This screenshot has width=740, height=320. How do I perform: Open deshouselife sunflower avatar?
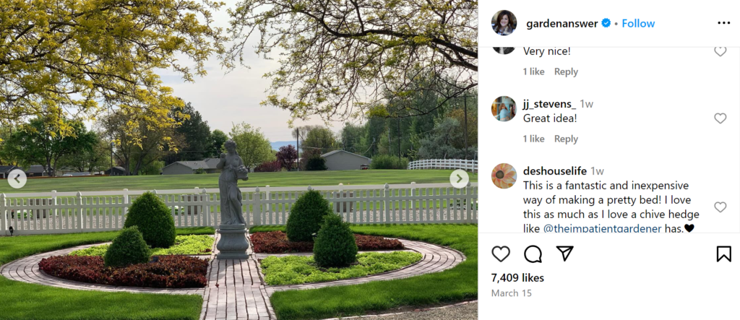(x=504, y=176)
